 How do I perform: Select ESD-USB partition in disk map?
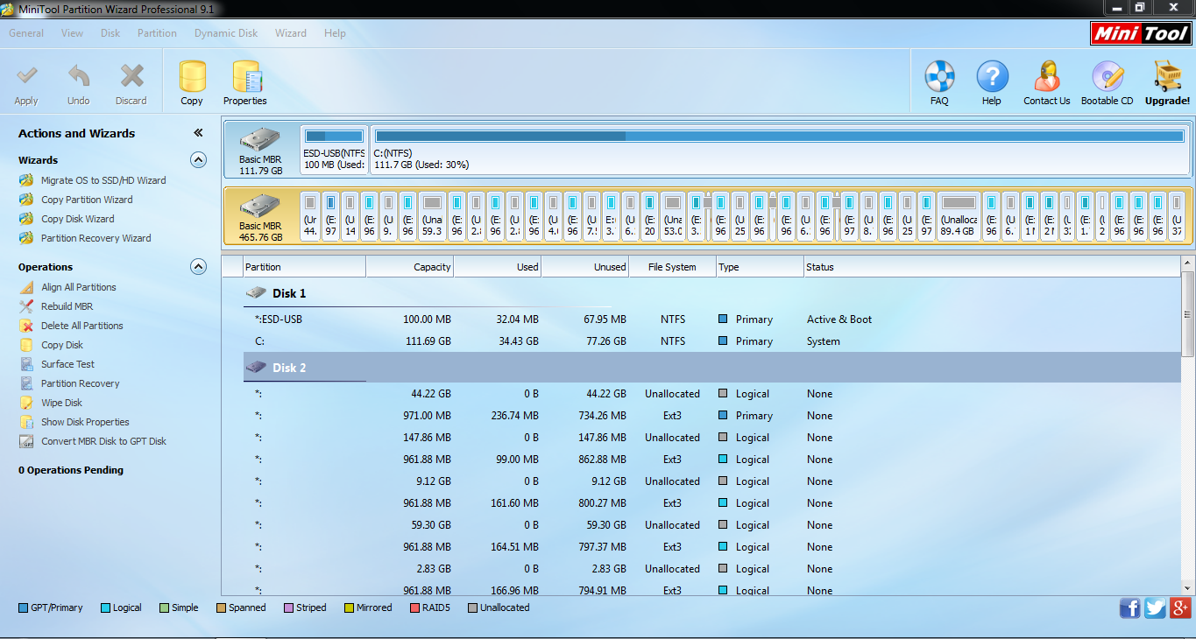(x=334, y=150)
